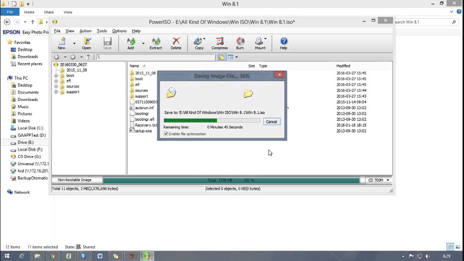464x261 pixels.
Task: Click the PowerISO taskbar icon
Action: click(x=147, y=256)
